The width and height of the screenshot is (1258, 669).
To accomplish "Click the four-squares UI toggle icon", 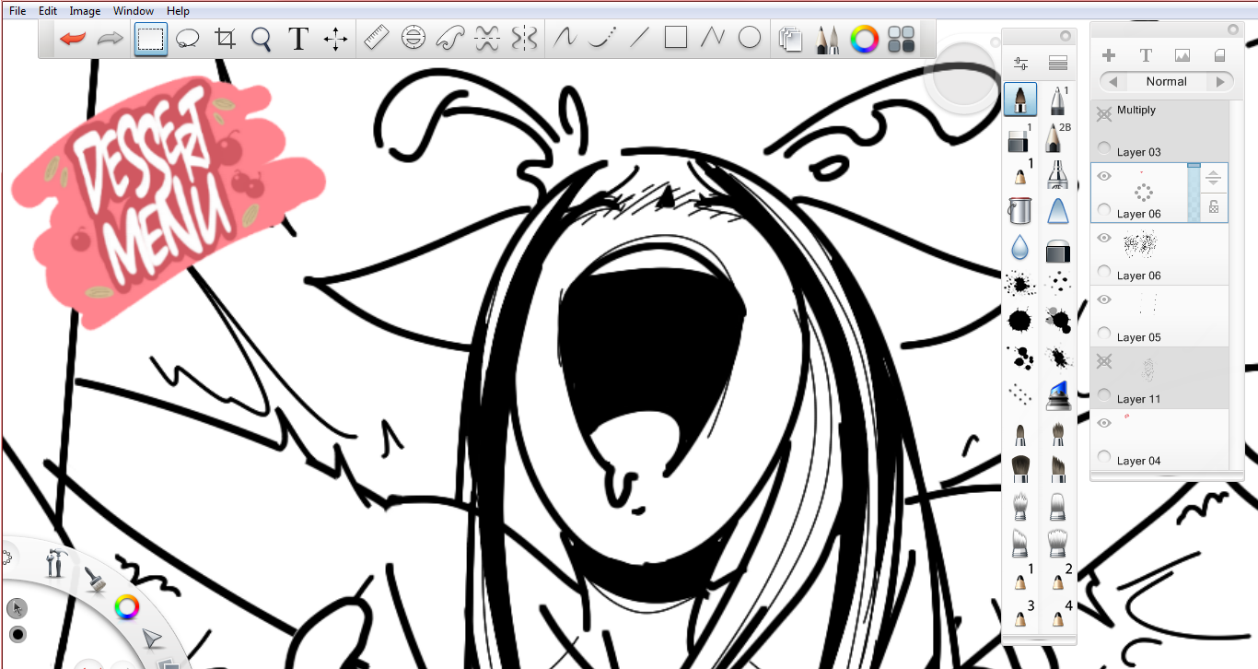I will click(x=901, y=40).
